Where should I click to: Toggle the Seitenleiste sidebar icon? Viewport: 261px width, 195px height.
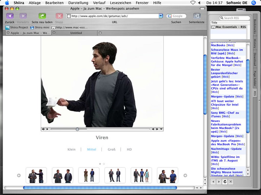[x=197, y=16]
